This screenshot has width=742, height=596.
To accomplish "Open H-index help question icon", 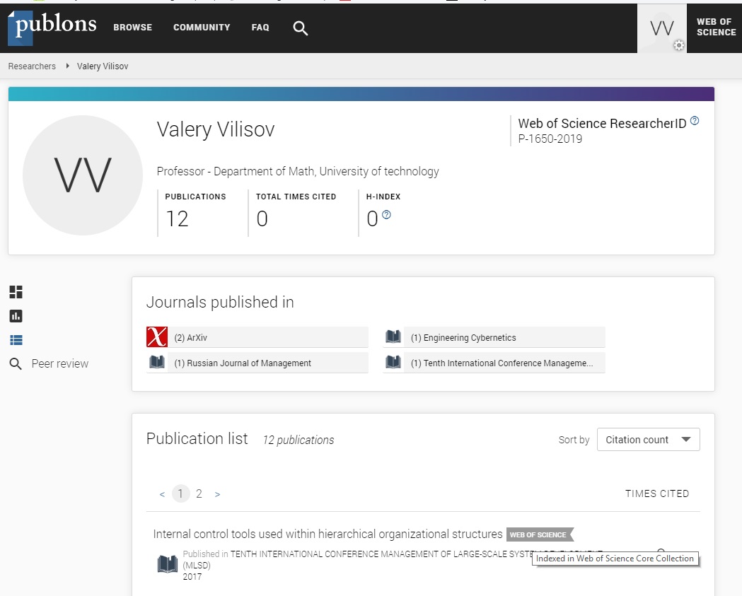I will pos(386,215).
